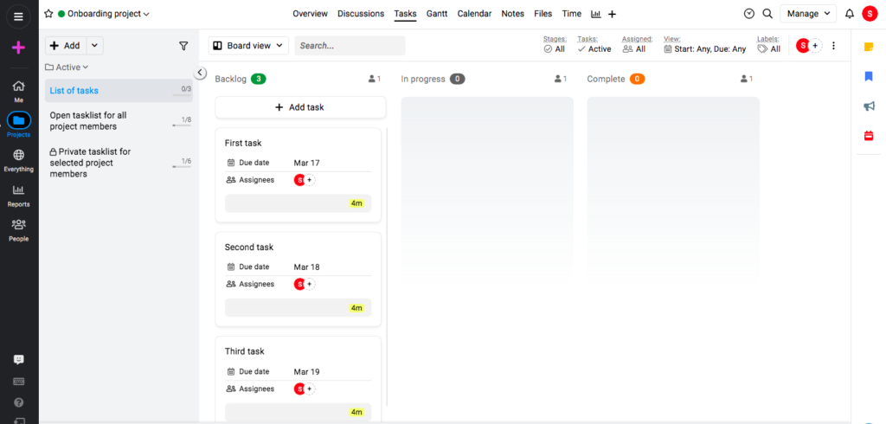
Task: Click the Second task 4m time bar
Action: coord(298,307)
